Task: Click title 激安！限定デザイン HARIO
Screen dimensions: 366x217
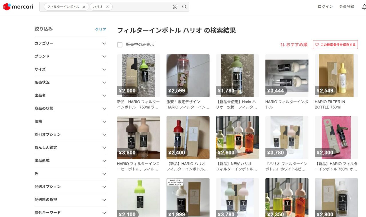Action: (x=188, y=104)
